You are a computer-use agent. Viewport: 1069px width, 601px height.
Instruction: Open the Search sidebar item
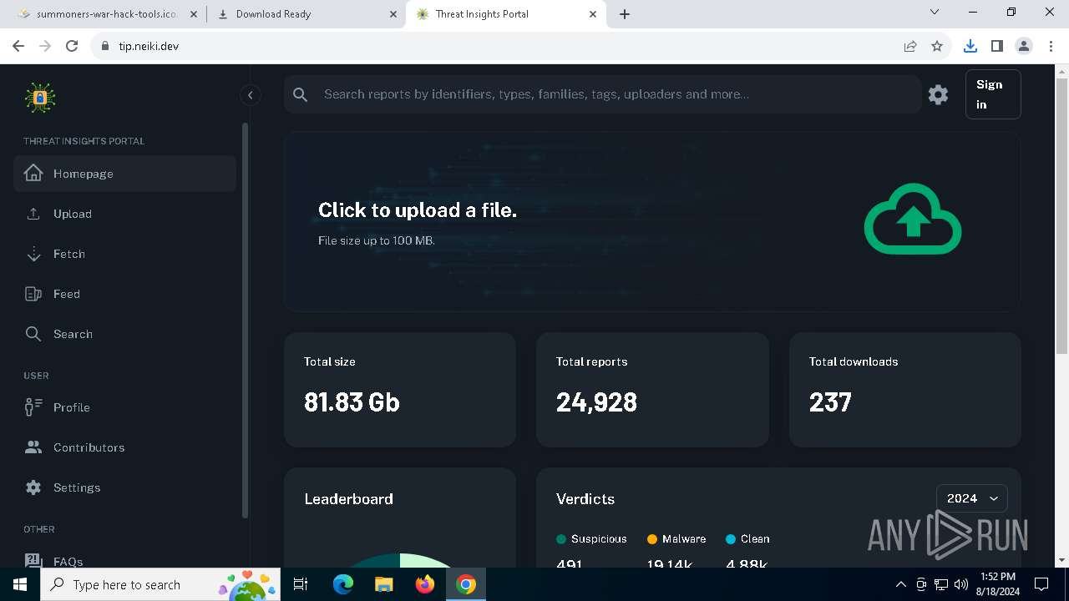click(125, 334)
